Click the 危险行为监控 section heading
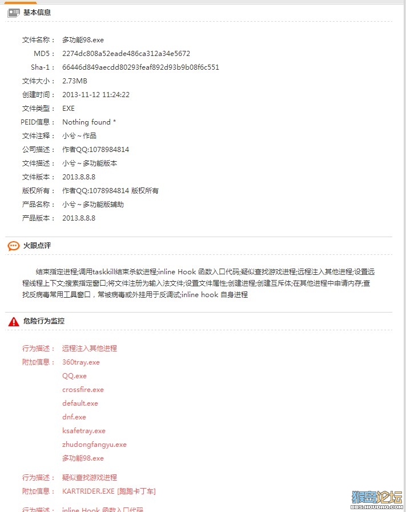The image size is (406, 512). [44, 321]
